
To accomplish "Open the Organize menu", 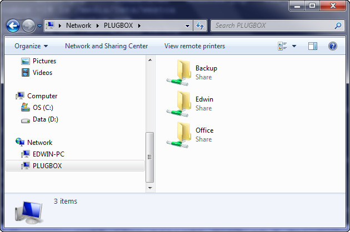I will [31, 46].
